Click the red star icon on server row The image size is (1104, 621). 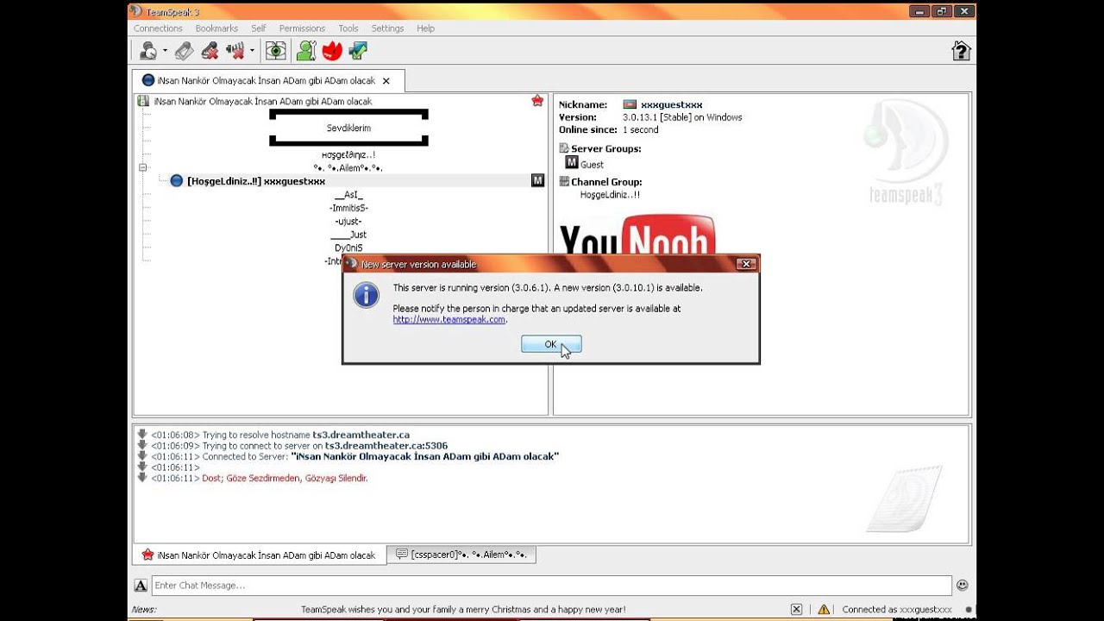pos(537,101)
